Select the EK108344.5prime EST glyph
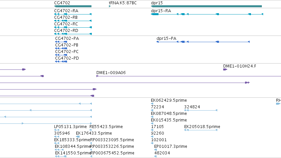 (59, 150)
